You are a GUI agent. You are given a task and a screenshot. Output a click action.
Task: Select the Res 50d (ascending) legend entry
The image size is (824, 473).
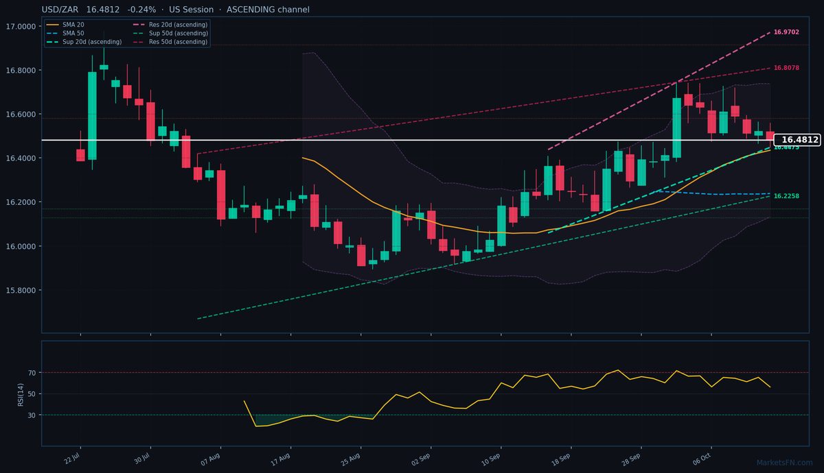pyautogui.click(x=170, y=42)
